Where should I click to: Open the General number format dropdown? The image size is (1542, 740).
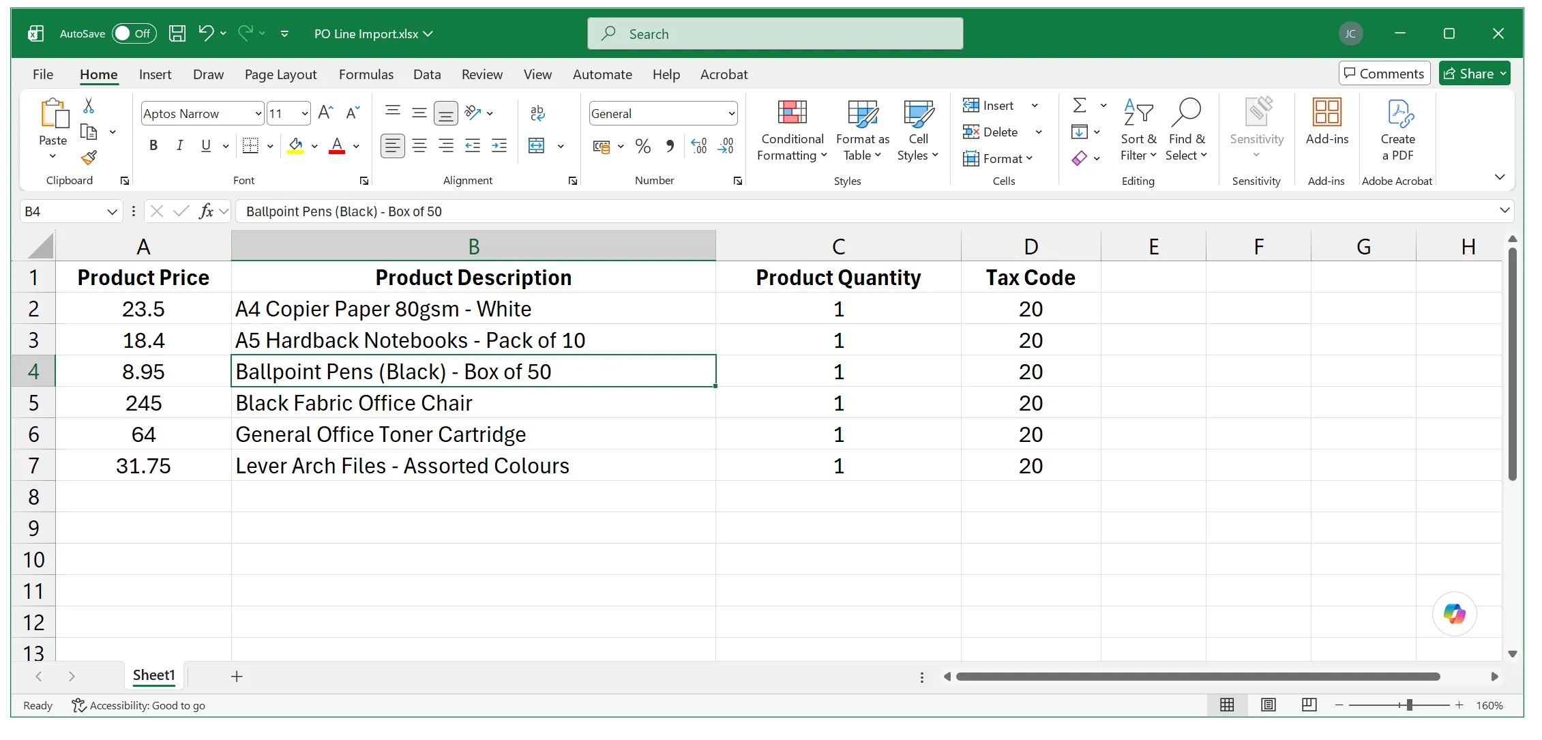[x=731, y=114]
